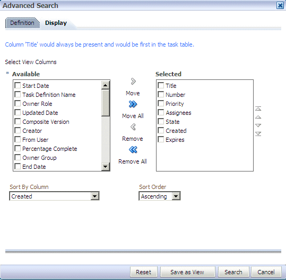286x280 pixels.
Task: Close the Advanced Search dialog
Action: click(x=280, y=5)
